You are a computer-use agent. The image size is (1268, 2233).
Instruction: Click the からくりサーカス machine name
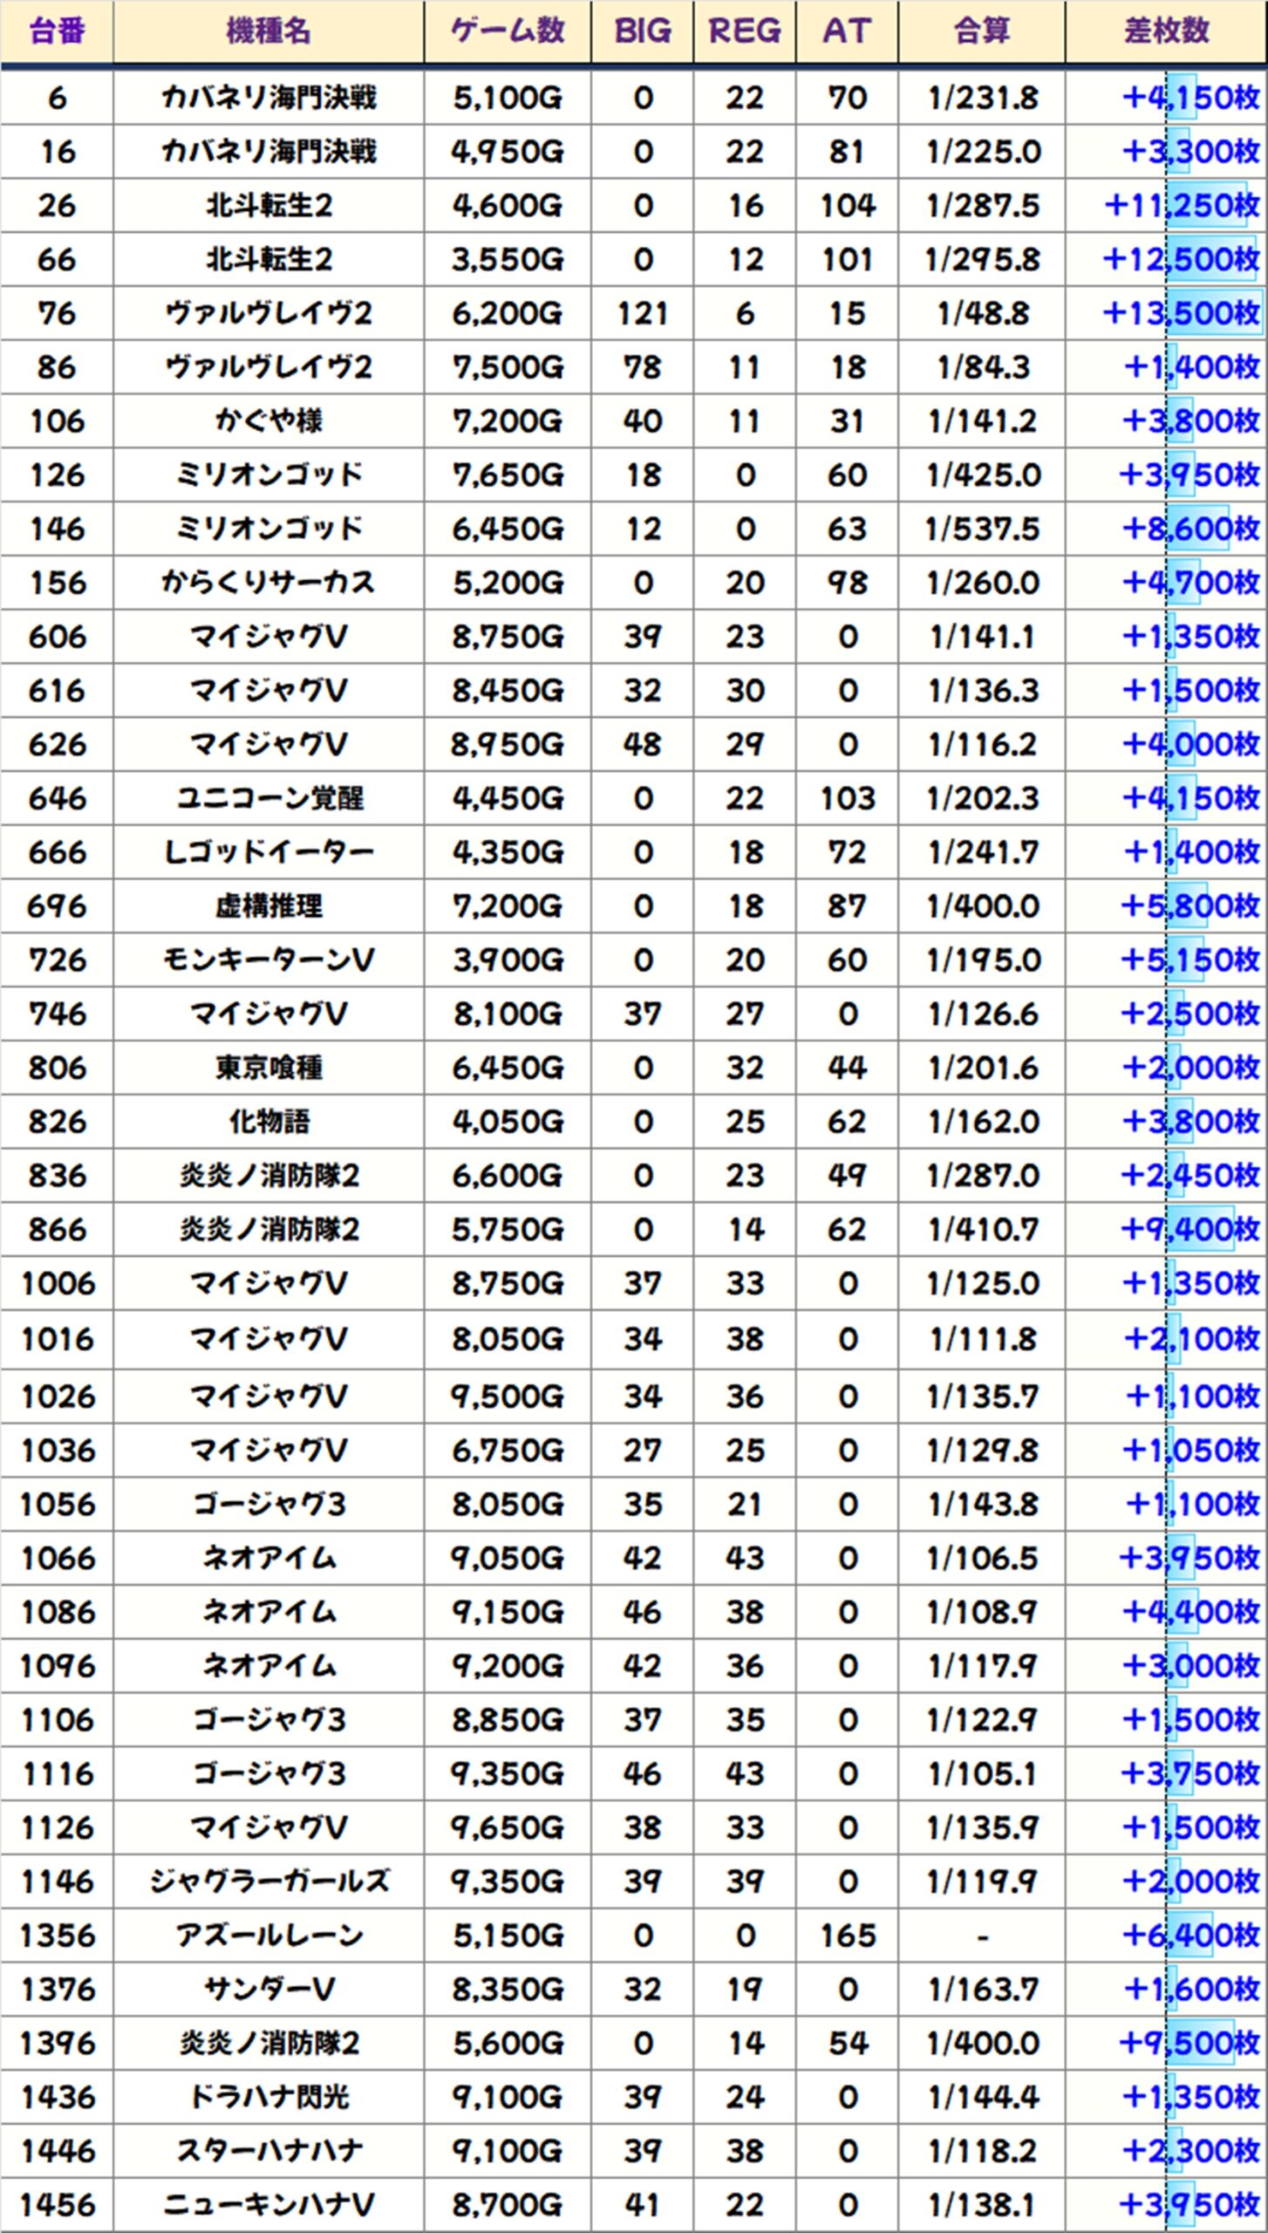(x=268, y=583)
